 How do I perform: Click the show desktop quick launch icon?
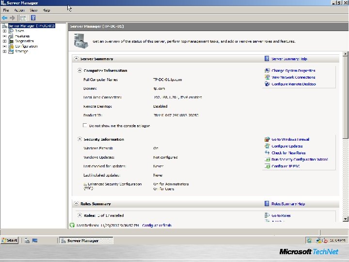point(35,241)
